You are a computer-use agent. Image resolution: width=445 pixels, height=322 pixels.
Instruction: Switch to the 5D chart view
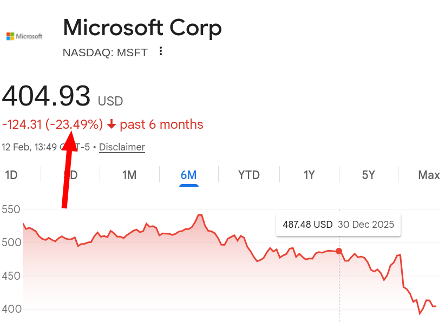tap(69, 175)
